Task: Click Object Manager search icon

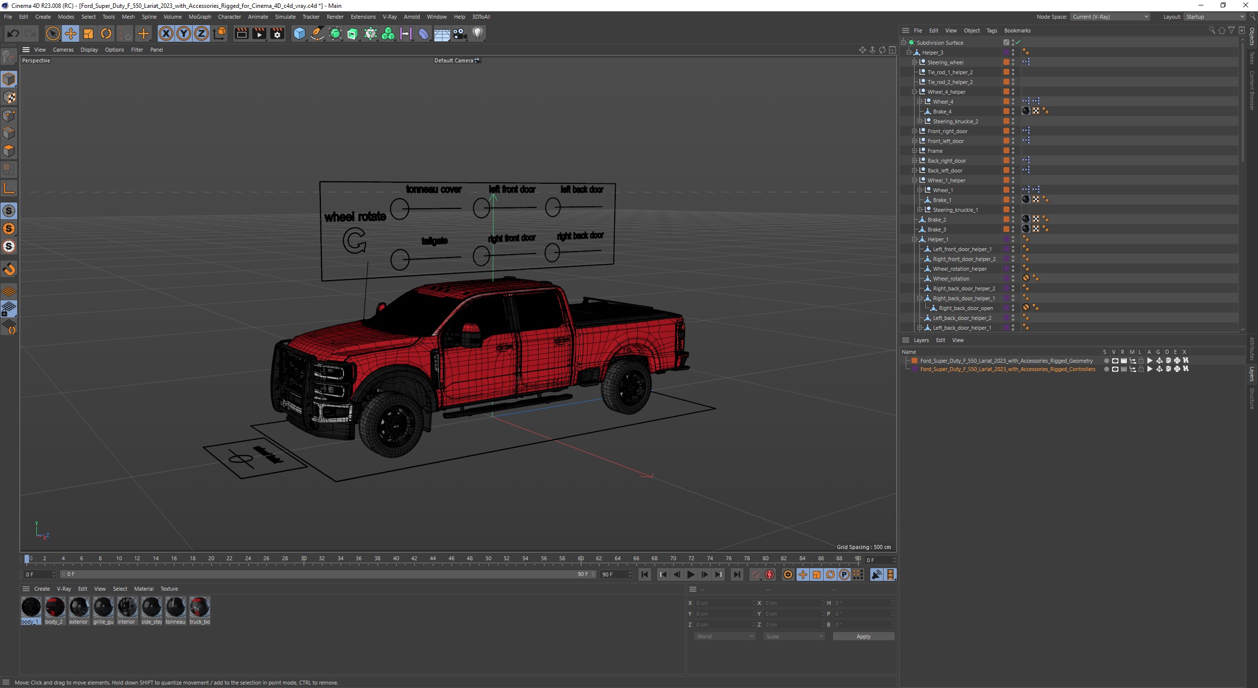Action: tap(1212, 30)
